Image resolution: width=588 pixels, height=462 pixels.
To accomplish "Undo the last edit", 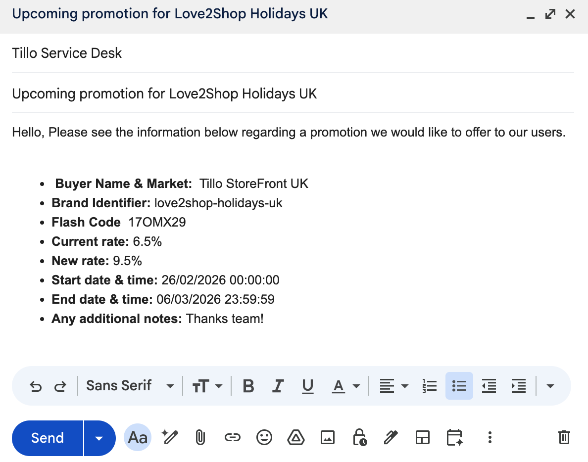I will point(36,386).
